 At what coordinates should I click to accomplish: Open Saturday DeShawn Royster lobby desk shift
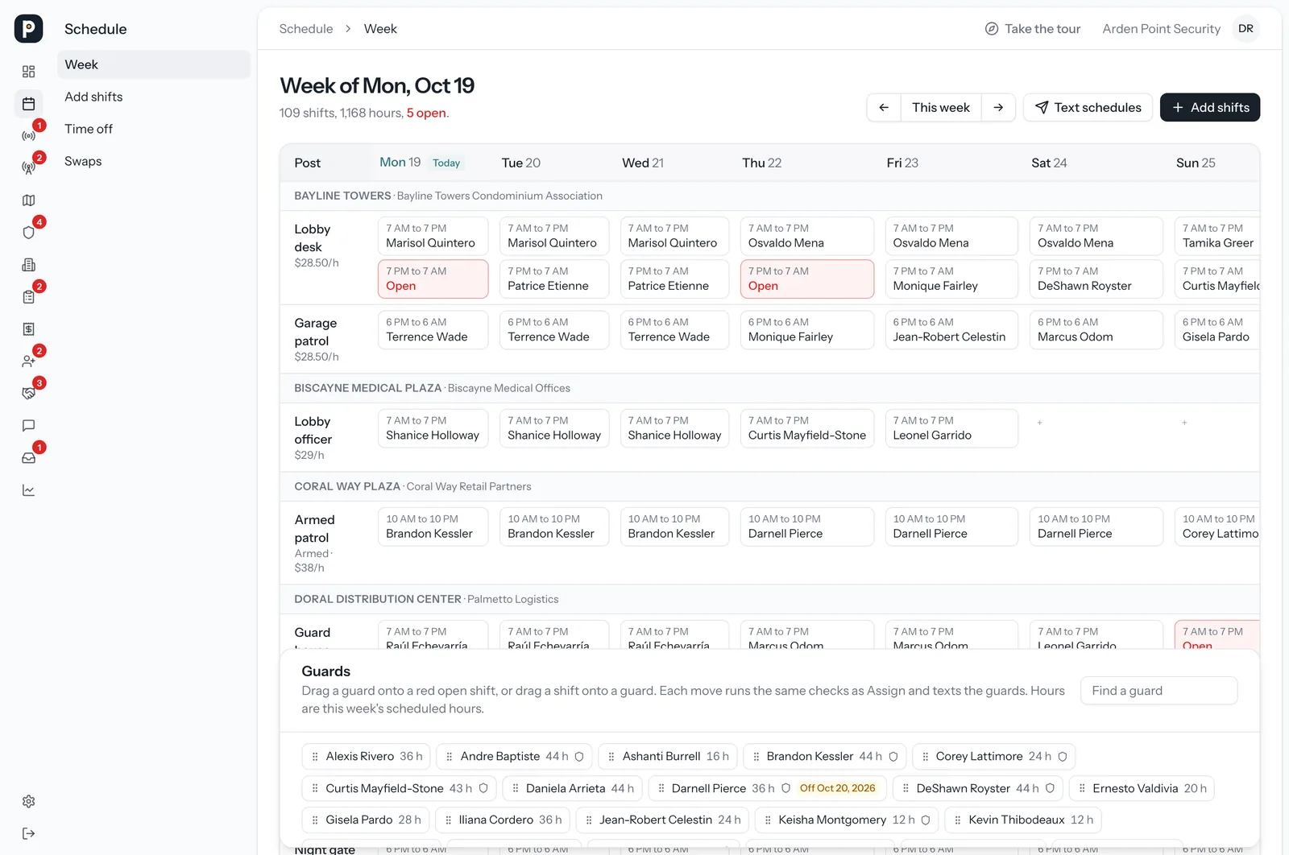pos(1096,279)
